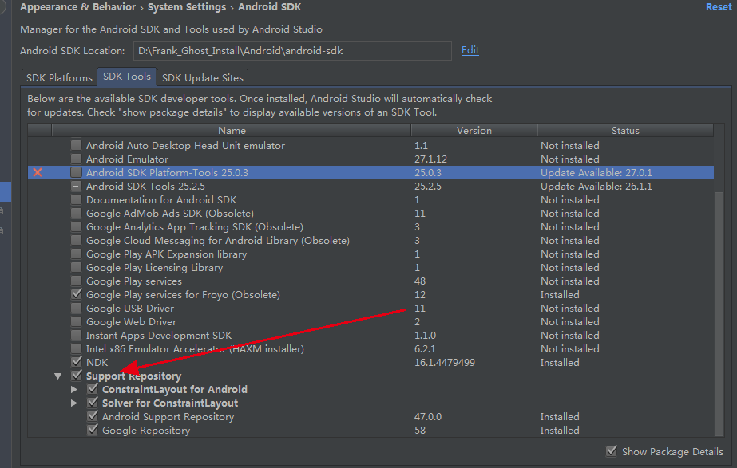Check Intel x86 Emulator Accelerator checkbox
This screenshot has width=737, height=468.
(76, 348)
